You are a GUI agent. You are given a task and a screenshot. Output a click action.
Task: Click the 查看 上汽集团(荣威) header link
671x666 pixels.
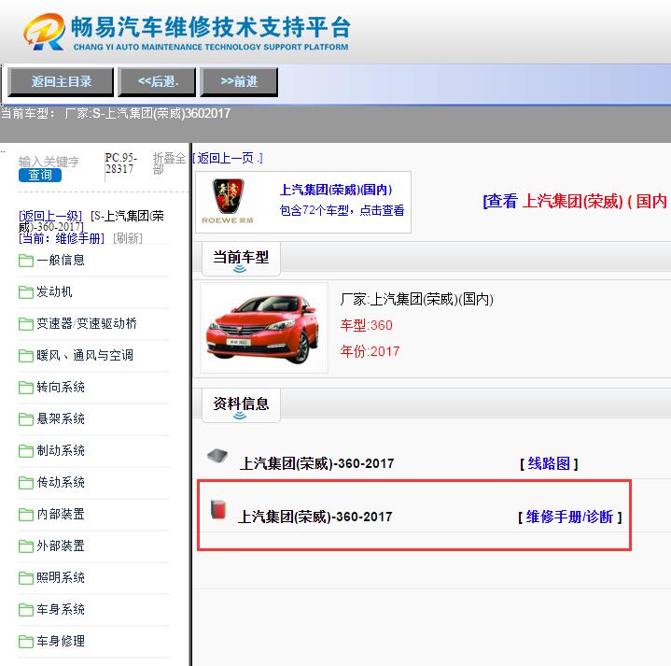pos(577,201)
